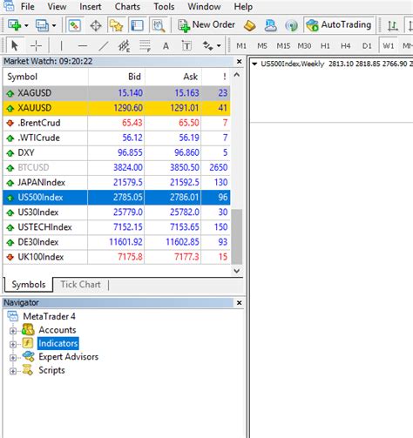Open the Help menu
This screenshot has height=438, width=413.
pyautogui.click(x=243, y=6)
